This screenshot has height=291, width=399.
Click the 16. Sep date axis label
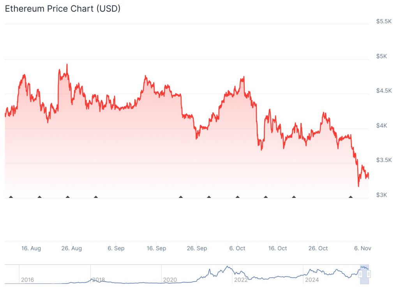[x=156, y=249]
